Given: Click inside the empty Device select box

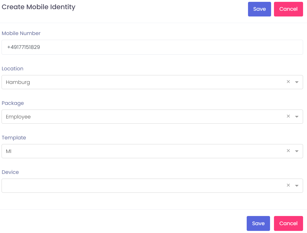Looking at the screenshot, I should [142, 186].
